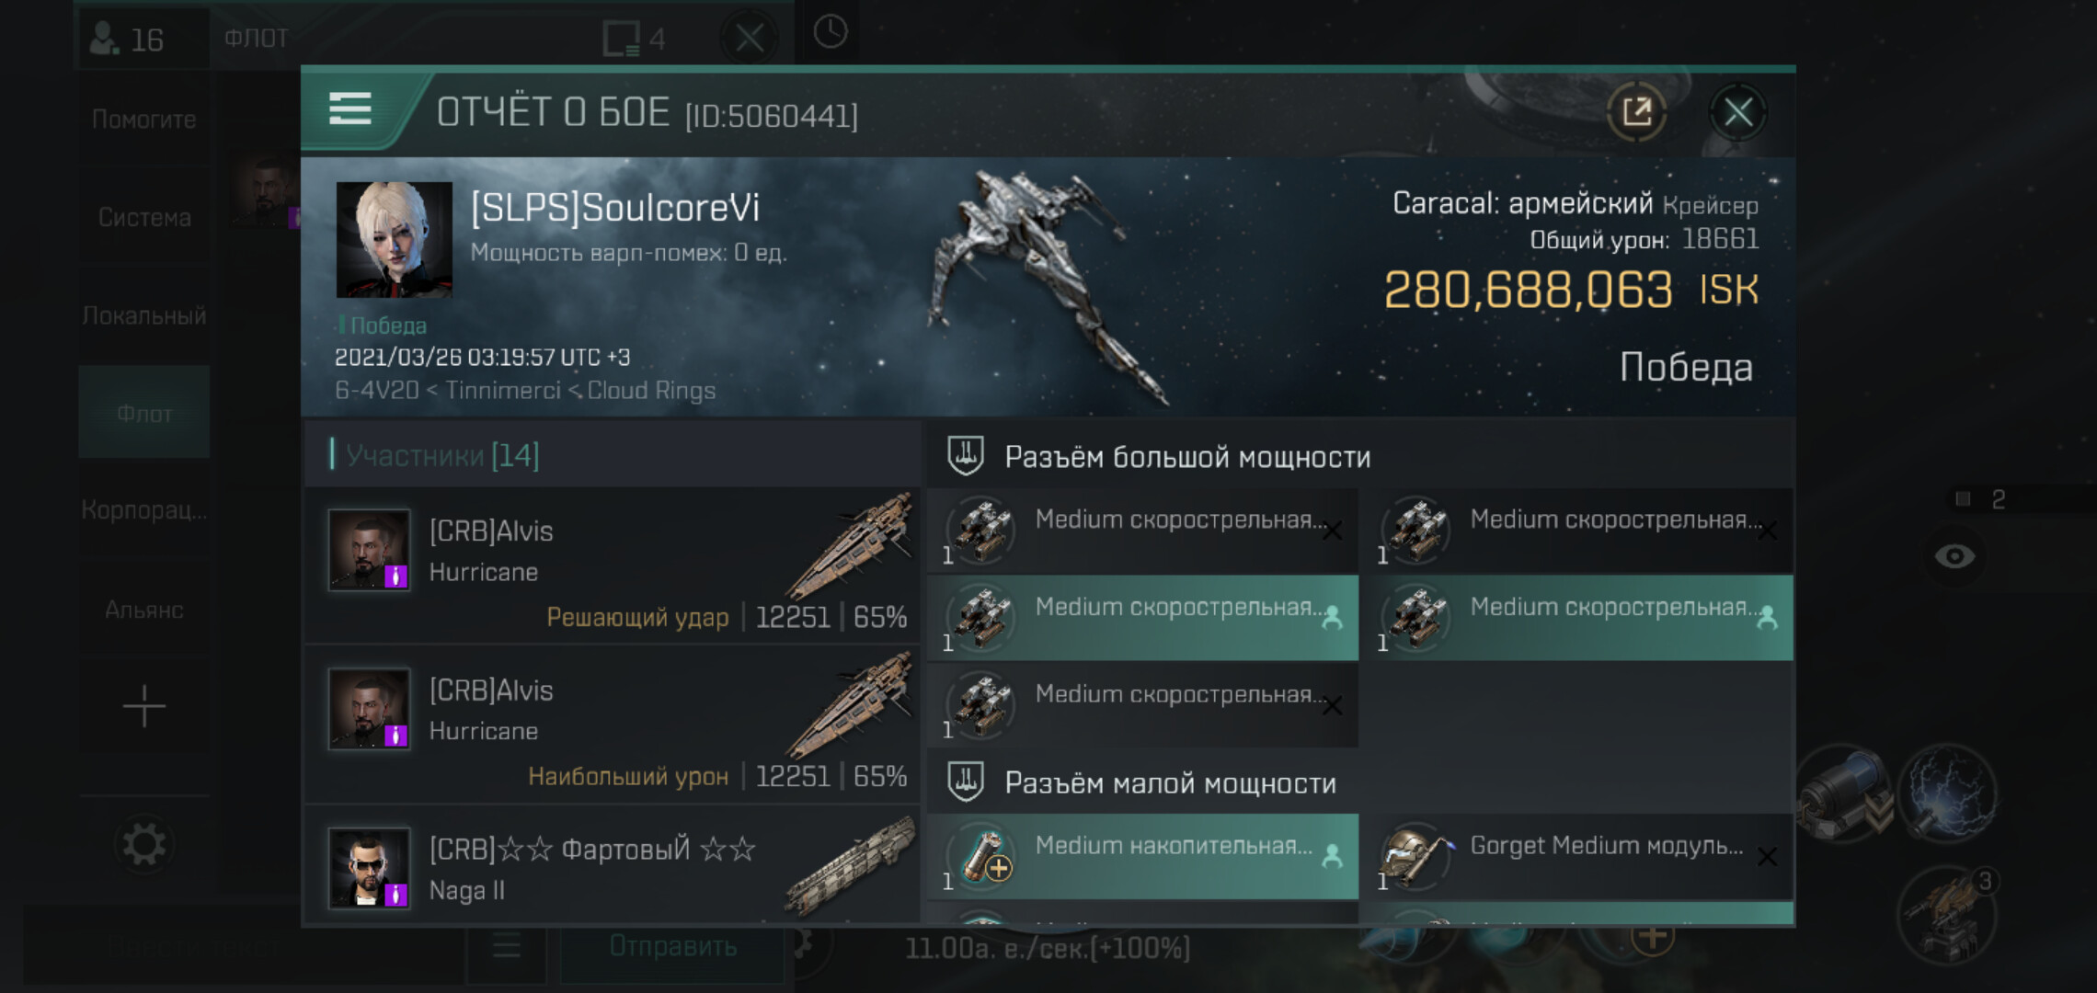Share the battle report via export icon

pyautogui.click(x=1636, y=112)
